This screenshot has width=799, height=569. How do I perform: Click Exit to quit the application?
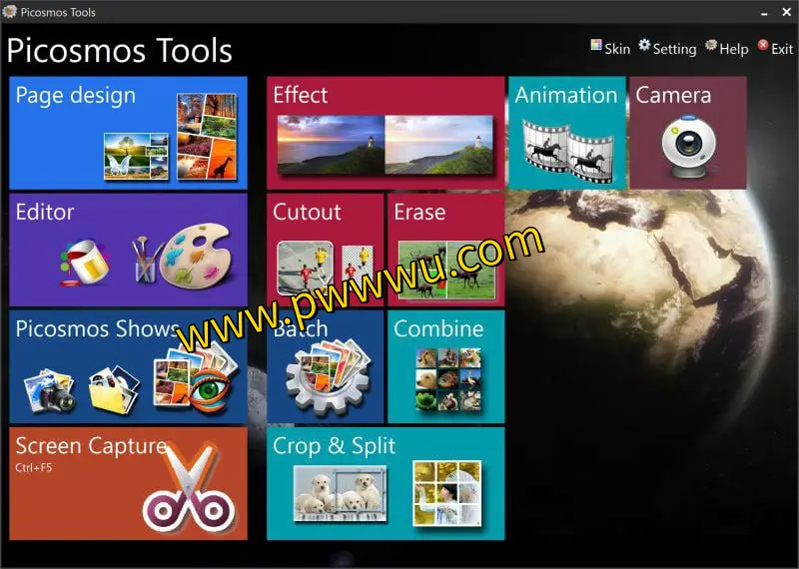(x=775, y=47)
